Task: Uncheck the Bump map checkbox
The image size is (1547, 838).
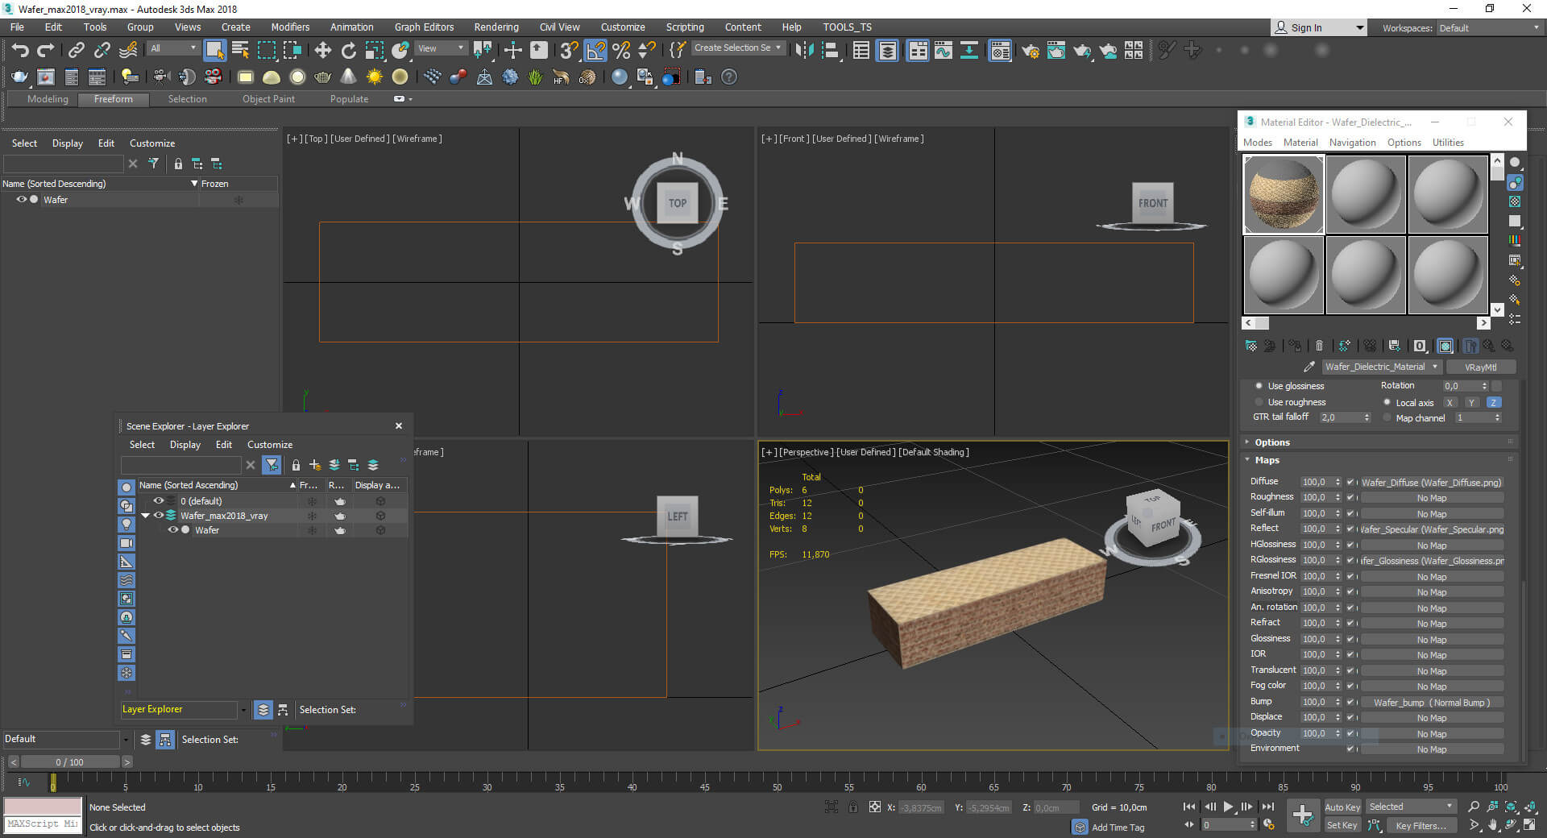Action: 1350,702
